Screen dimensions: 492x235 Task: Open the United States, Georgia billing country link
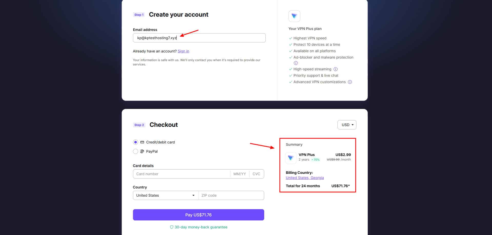coord(305,178)
